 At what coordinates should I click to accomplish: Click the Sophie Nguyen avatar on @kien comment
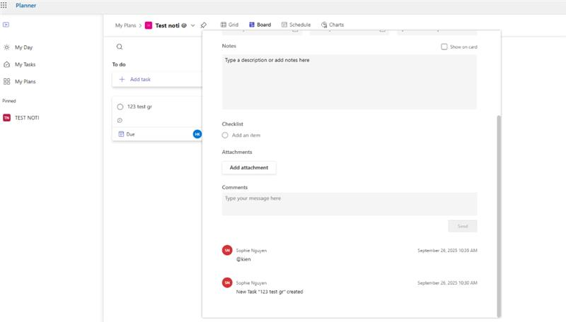[227, 250]
